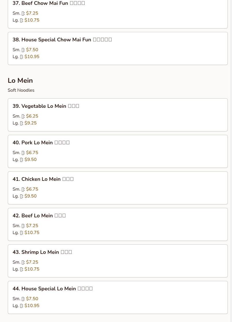Click the Beef Chow Mai Fun item title

point(49,3)
